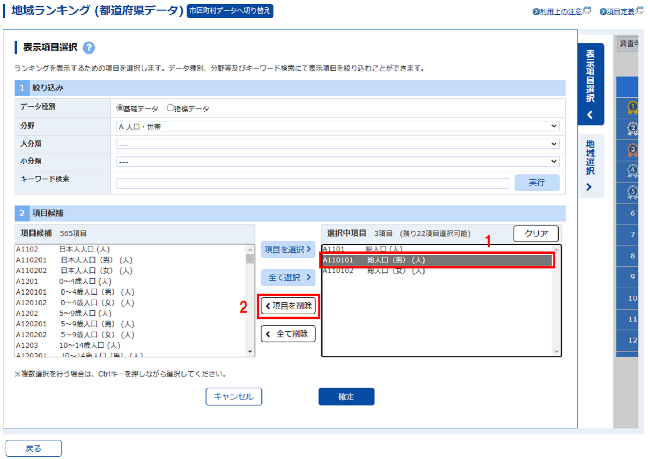Click the rank 5 medal icon

click(633, 193)
